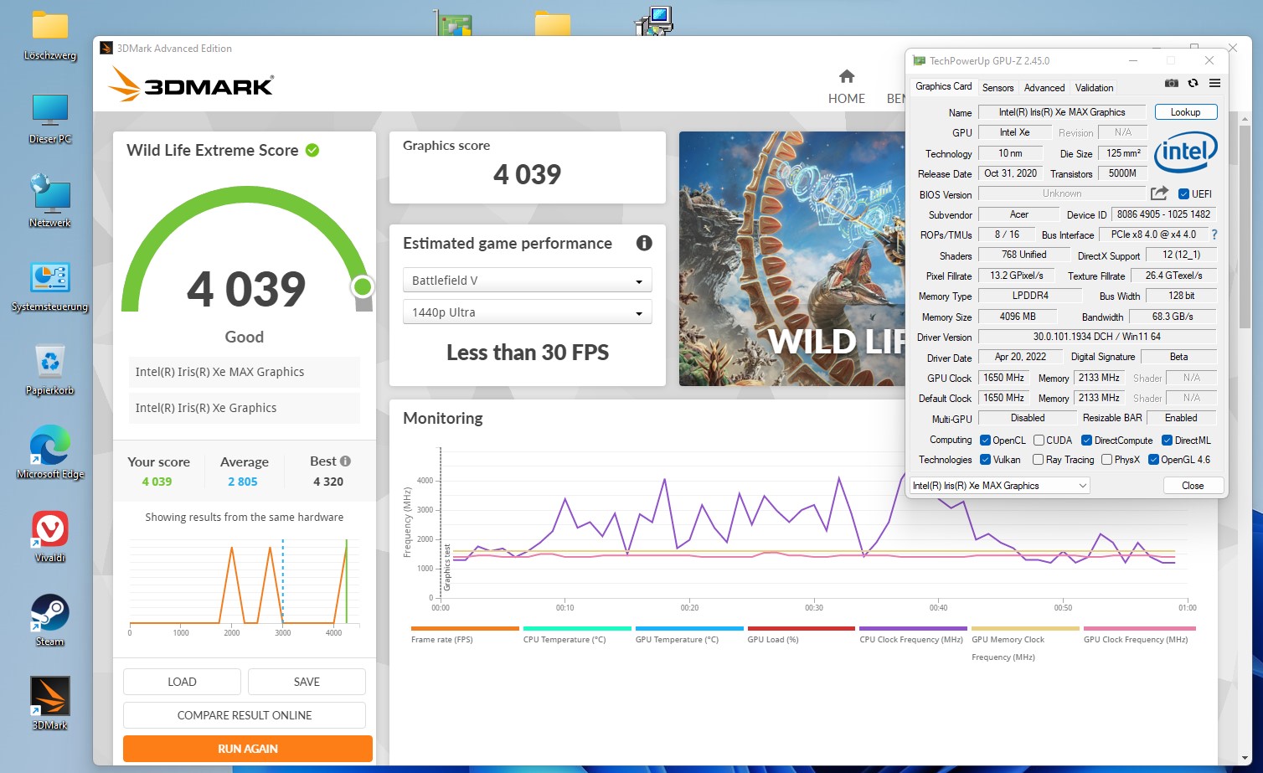
Task: Launch 3DMark from desktop shortcut
Action: pyautogui.click(x=50, y=704)
